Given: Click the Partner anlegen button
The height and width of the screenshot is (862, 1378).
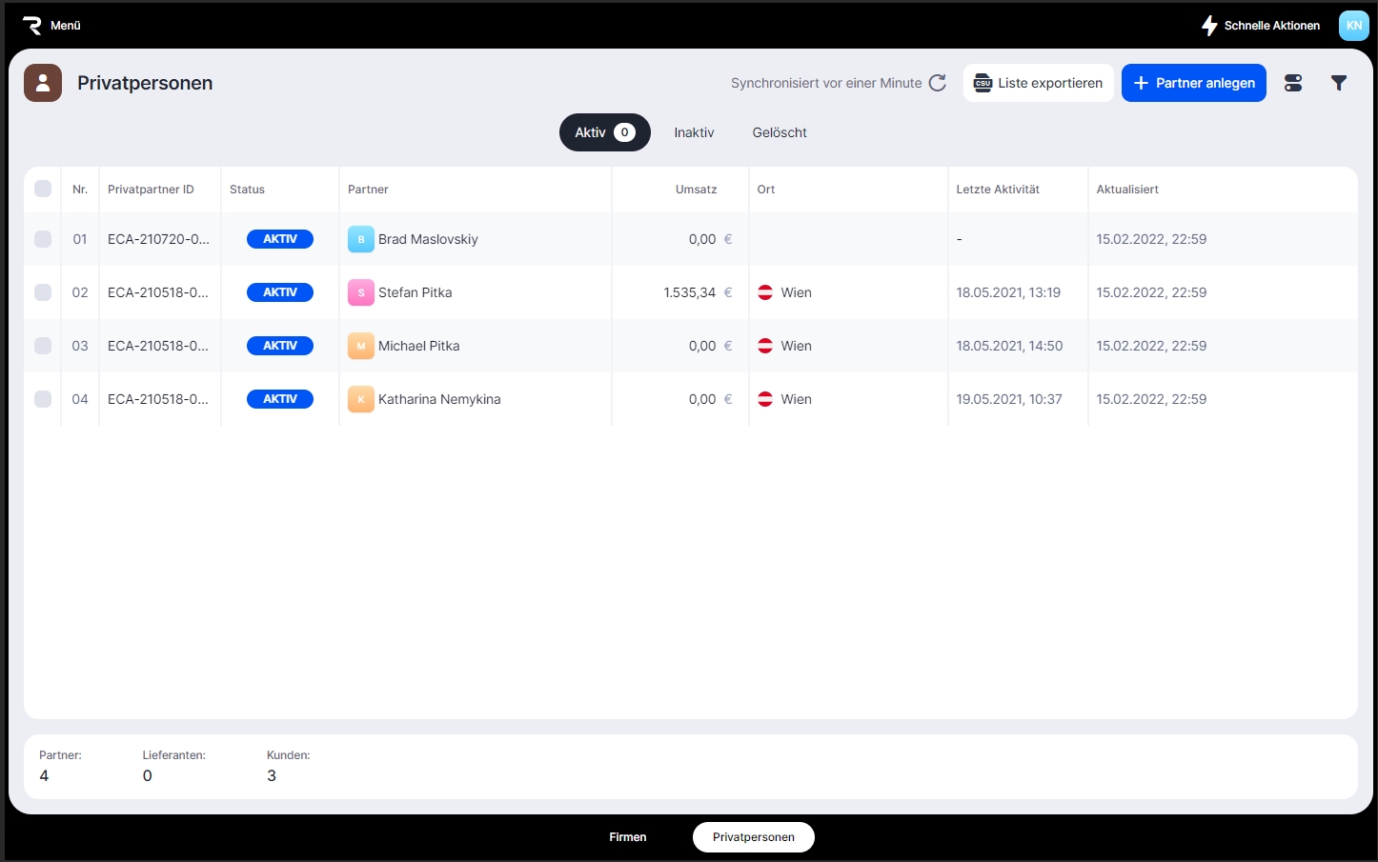Looking at the screenshot, I should (1193, 83).
